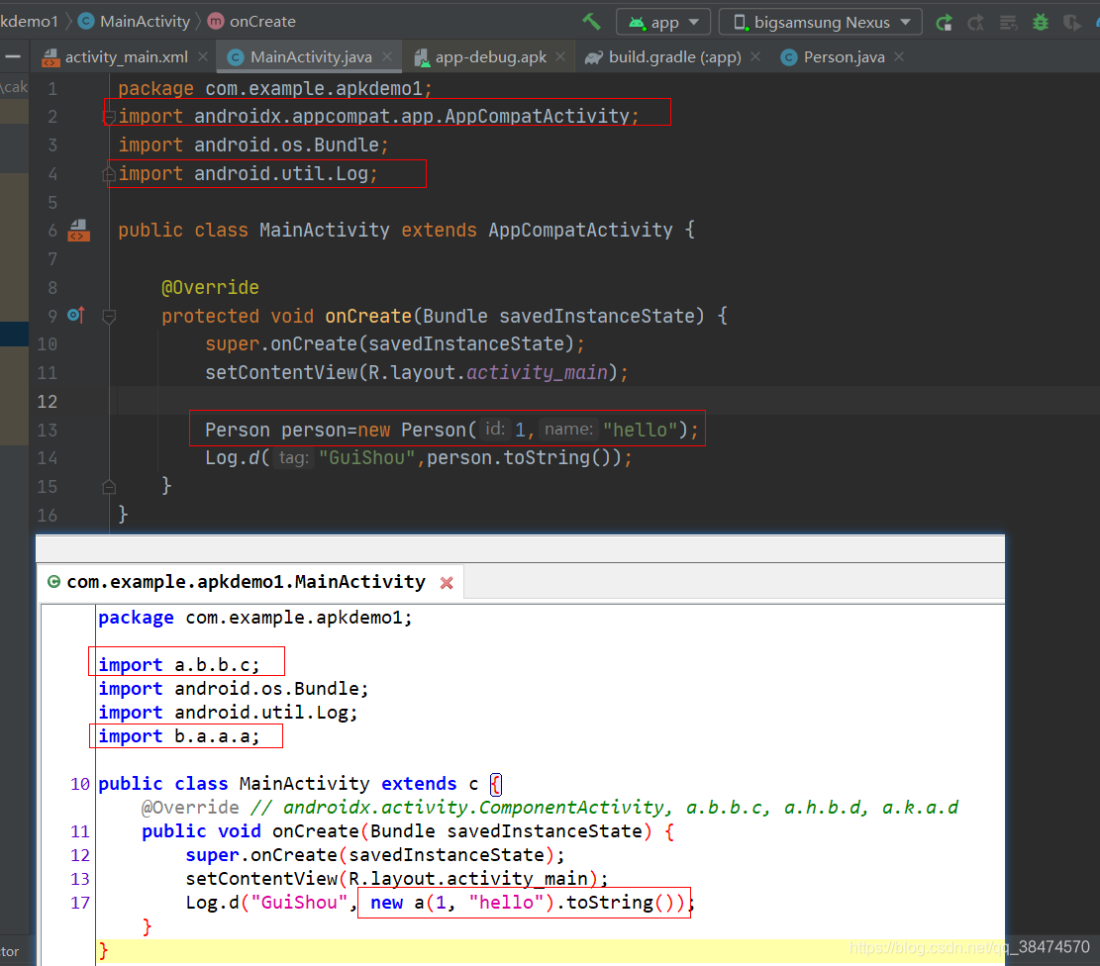Click the onCreate method icon in breadcrumb

click(216, 22)
